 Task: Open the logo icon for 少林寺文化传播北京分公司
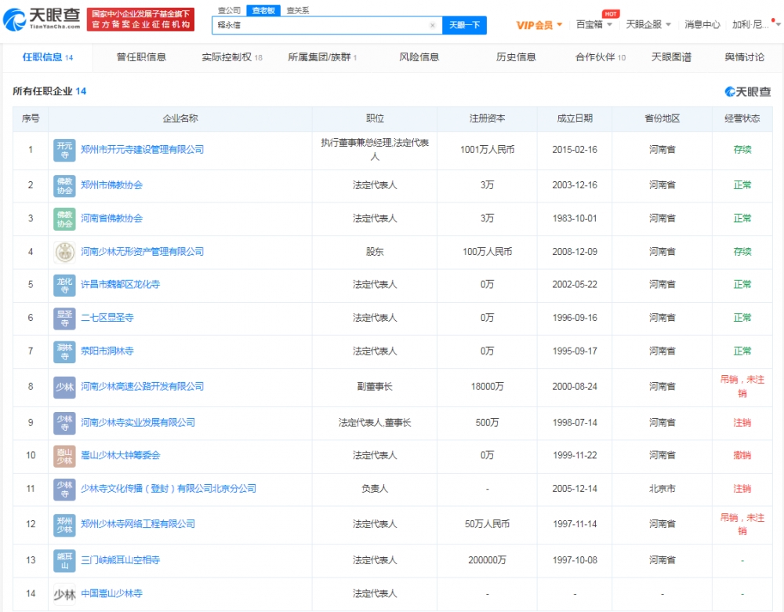pos(64,490)
